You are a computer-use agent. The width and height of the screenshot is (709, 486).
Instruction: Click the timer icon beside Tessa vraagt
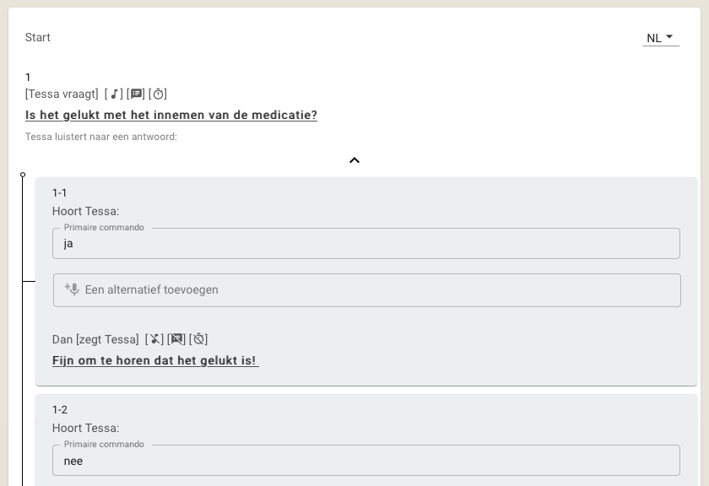tap(159, 94)
